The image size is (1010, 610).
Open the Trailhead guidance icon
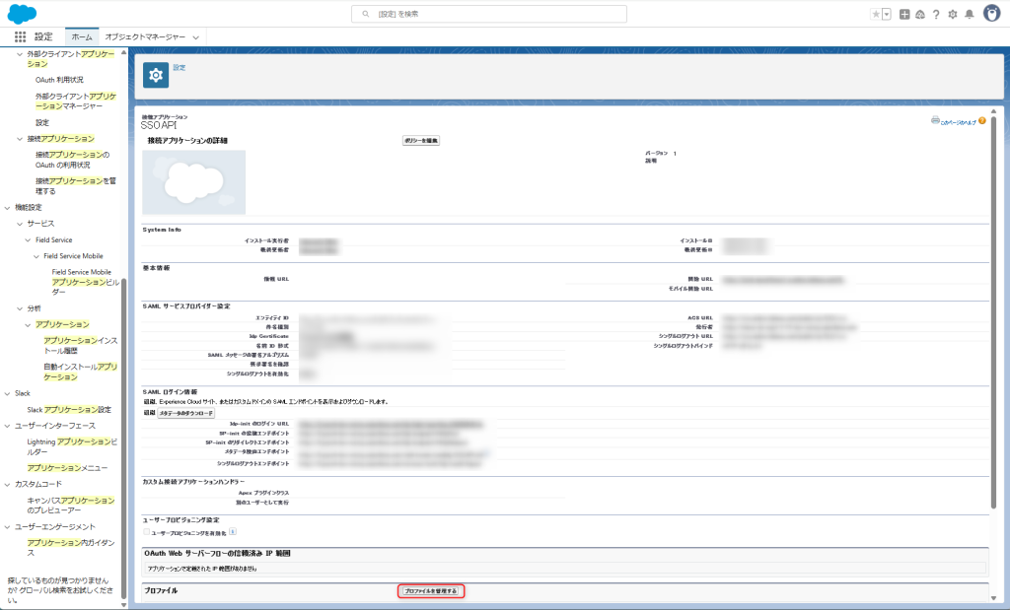click(x=920, y=14)
